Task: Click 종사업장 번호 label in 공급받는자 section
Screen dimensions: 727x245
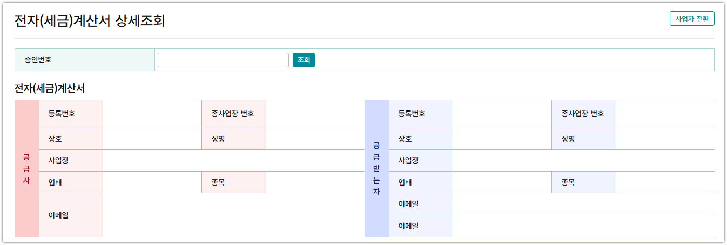Action: coord(583,114)
